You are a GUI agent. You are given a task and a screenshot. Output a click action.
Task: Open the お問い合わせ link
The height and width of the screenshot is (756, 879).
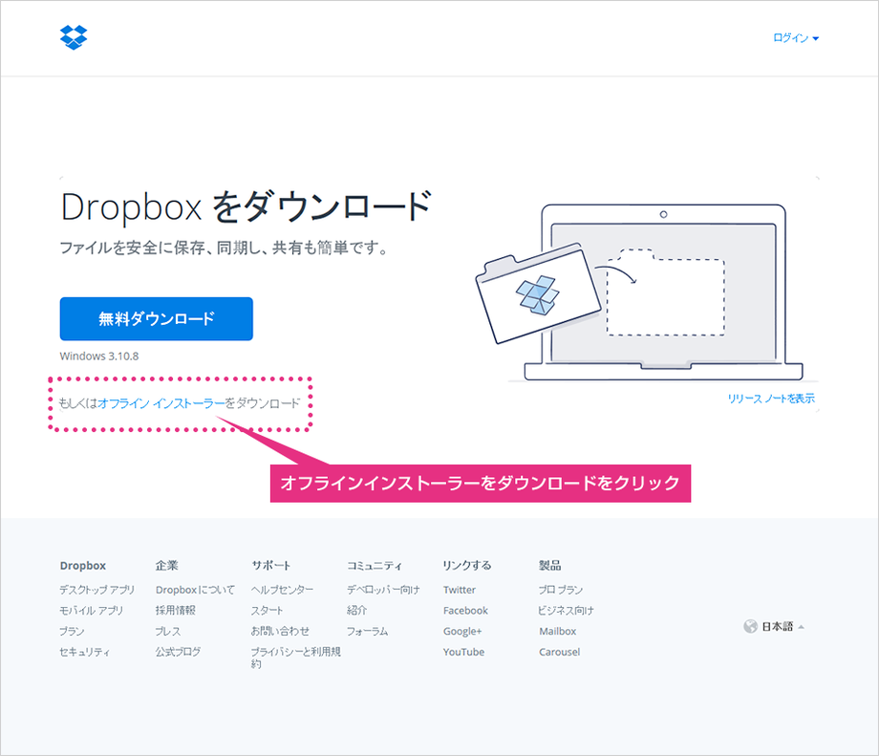(x=280, y=631)
